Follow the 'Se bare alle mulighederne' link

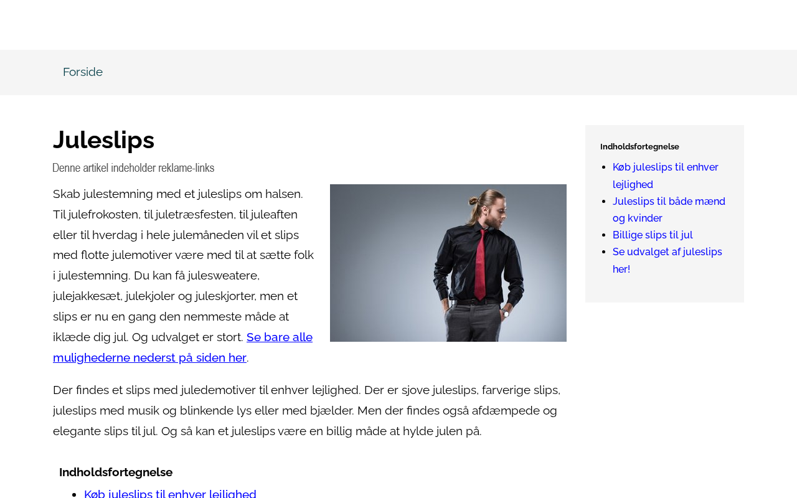[182, 347]
